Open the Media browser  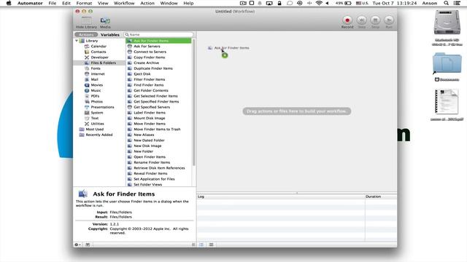click(105, 23)
